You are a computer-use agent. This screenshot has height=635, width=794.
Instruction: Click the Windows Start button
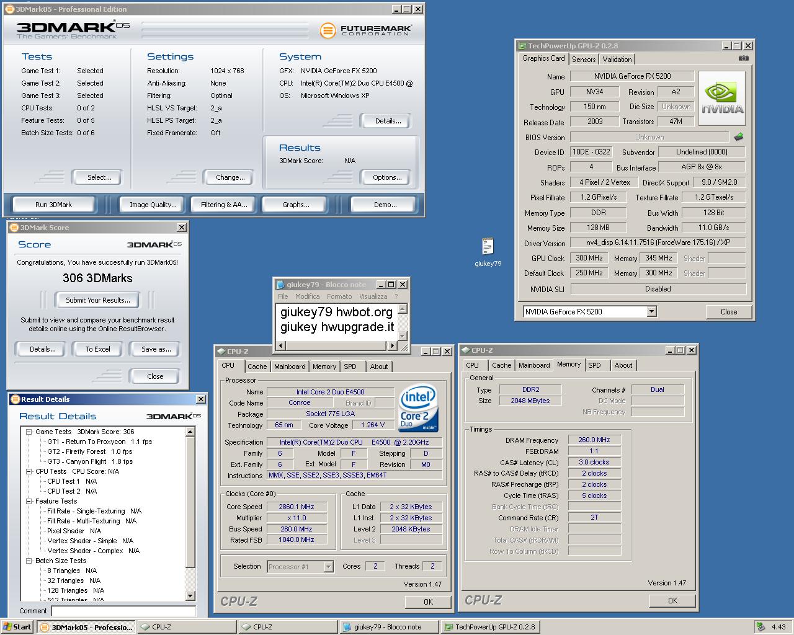pyautogui.click(x=17, y=626)
